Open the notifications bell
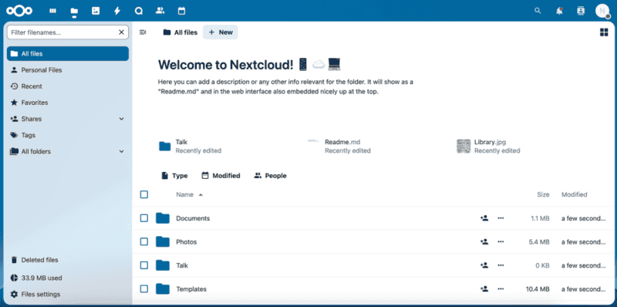 (559, 11)
